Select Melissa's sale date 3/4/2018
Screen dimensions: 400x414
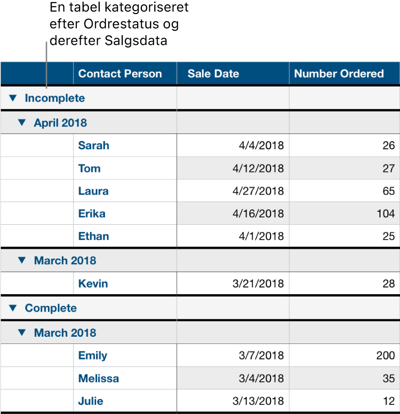click(232, 378)
